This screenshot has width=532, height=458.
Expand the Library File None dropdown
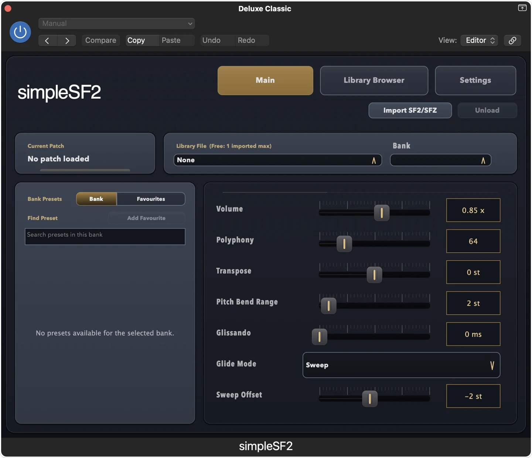pyautogui.click(x=277, y=160)
